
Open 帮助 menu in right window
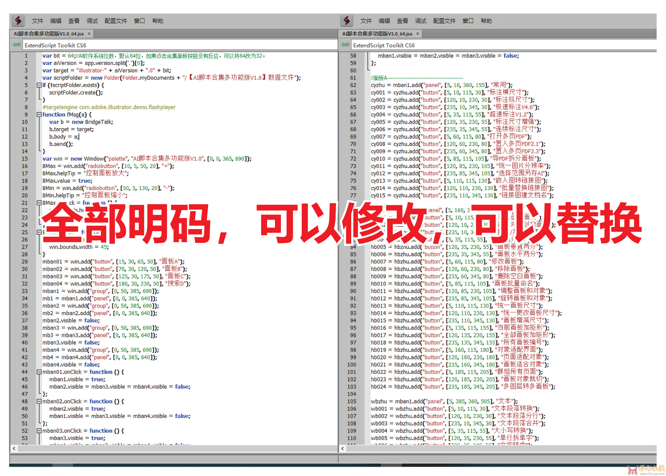486,21
